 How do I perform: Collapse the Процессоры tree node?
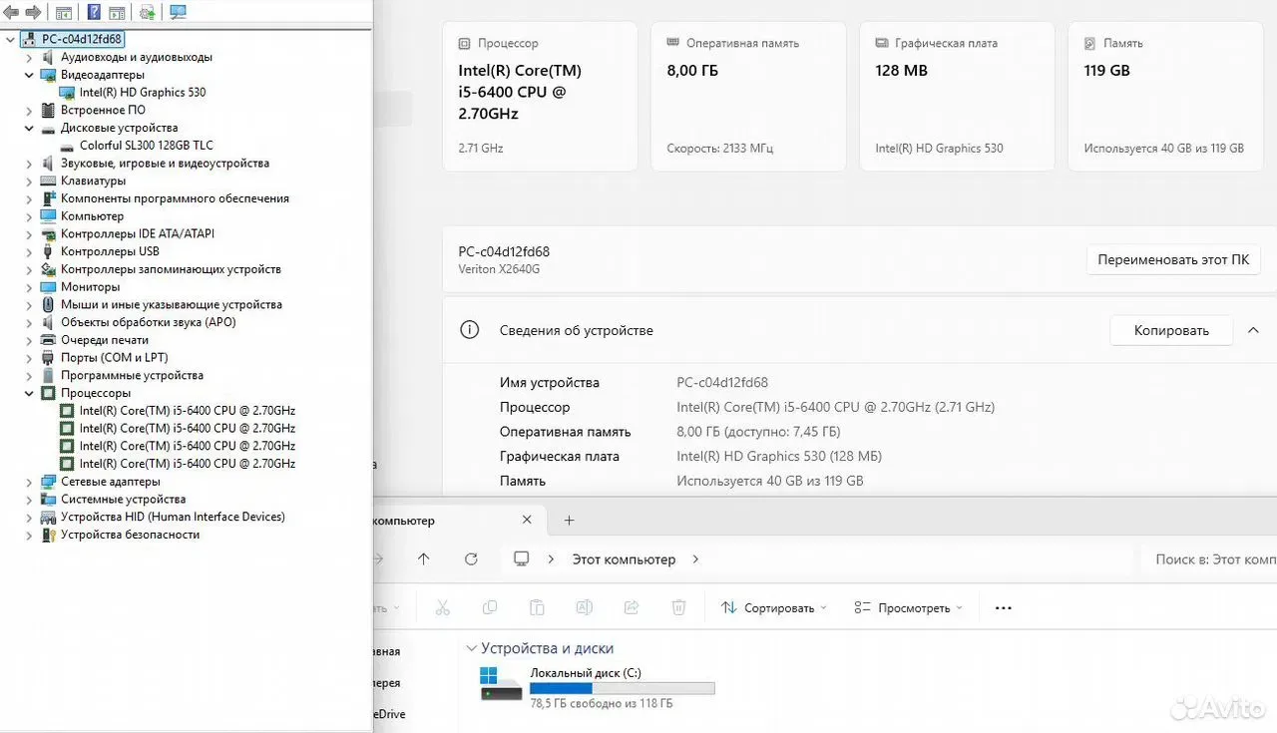[x=30, y=393]
